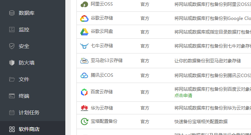Open the 防火墙 section
The height and width of the screenshot is (135, 251).
[x=27, y=63]
